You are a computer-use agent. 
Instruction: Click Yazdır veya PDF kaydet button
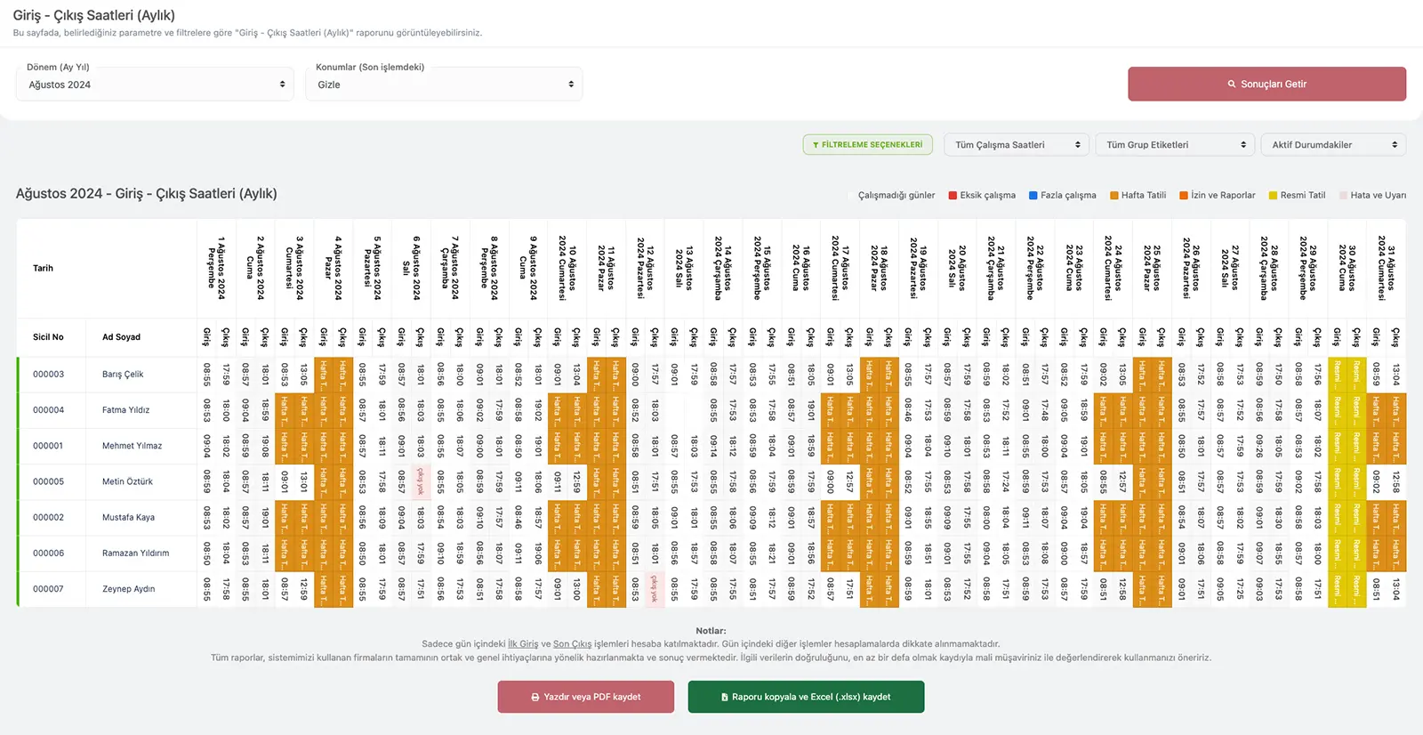(x=585, y=698)
